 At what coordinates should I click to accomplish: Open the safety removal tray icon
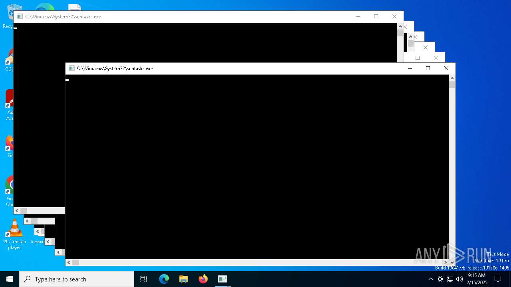pyautogui.click(x=440, y=279)
